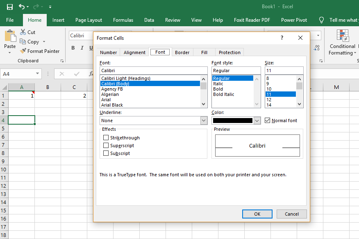359x239 pixels.
Task: Expand the Underline dropdown
Action: pyautogui.click(x=204, y=121)
